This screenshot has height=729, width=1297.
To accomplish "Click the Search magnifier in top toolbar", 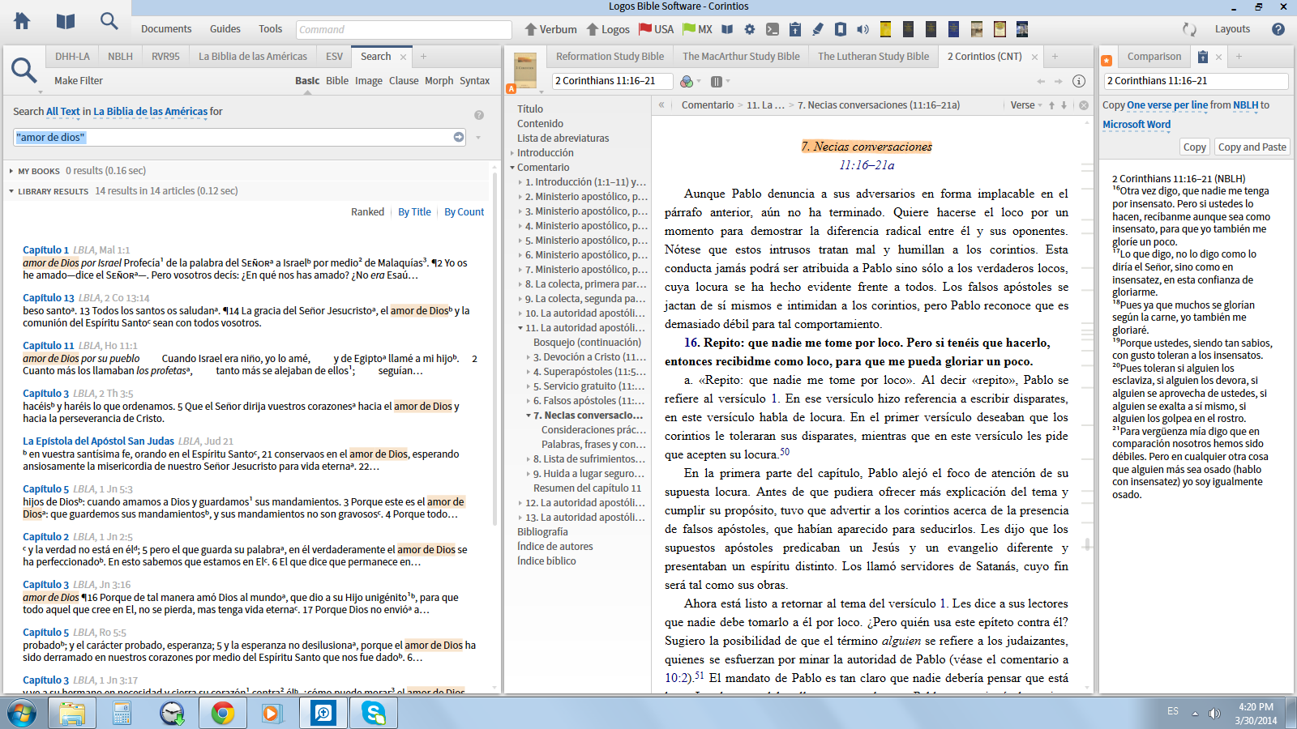I will coord(109,21).
